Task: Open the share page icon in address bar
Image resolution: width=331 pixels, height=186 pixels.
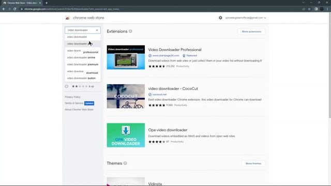Action: [x=304, y=9]
